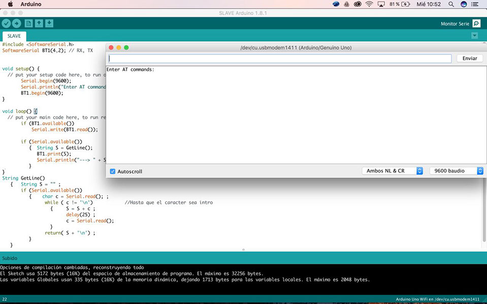The image size is (487, 304).
Task: Save the sketch with the down-arrow icon
Action: 49,23
